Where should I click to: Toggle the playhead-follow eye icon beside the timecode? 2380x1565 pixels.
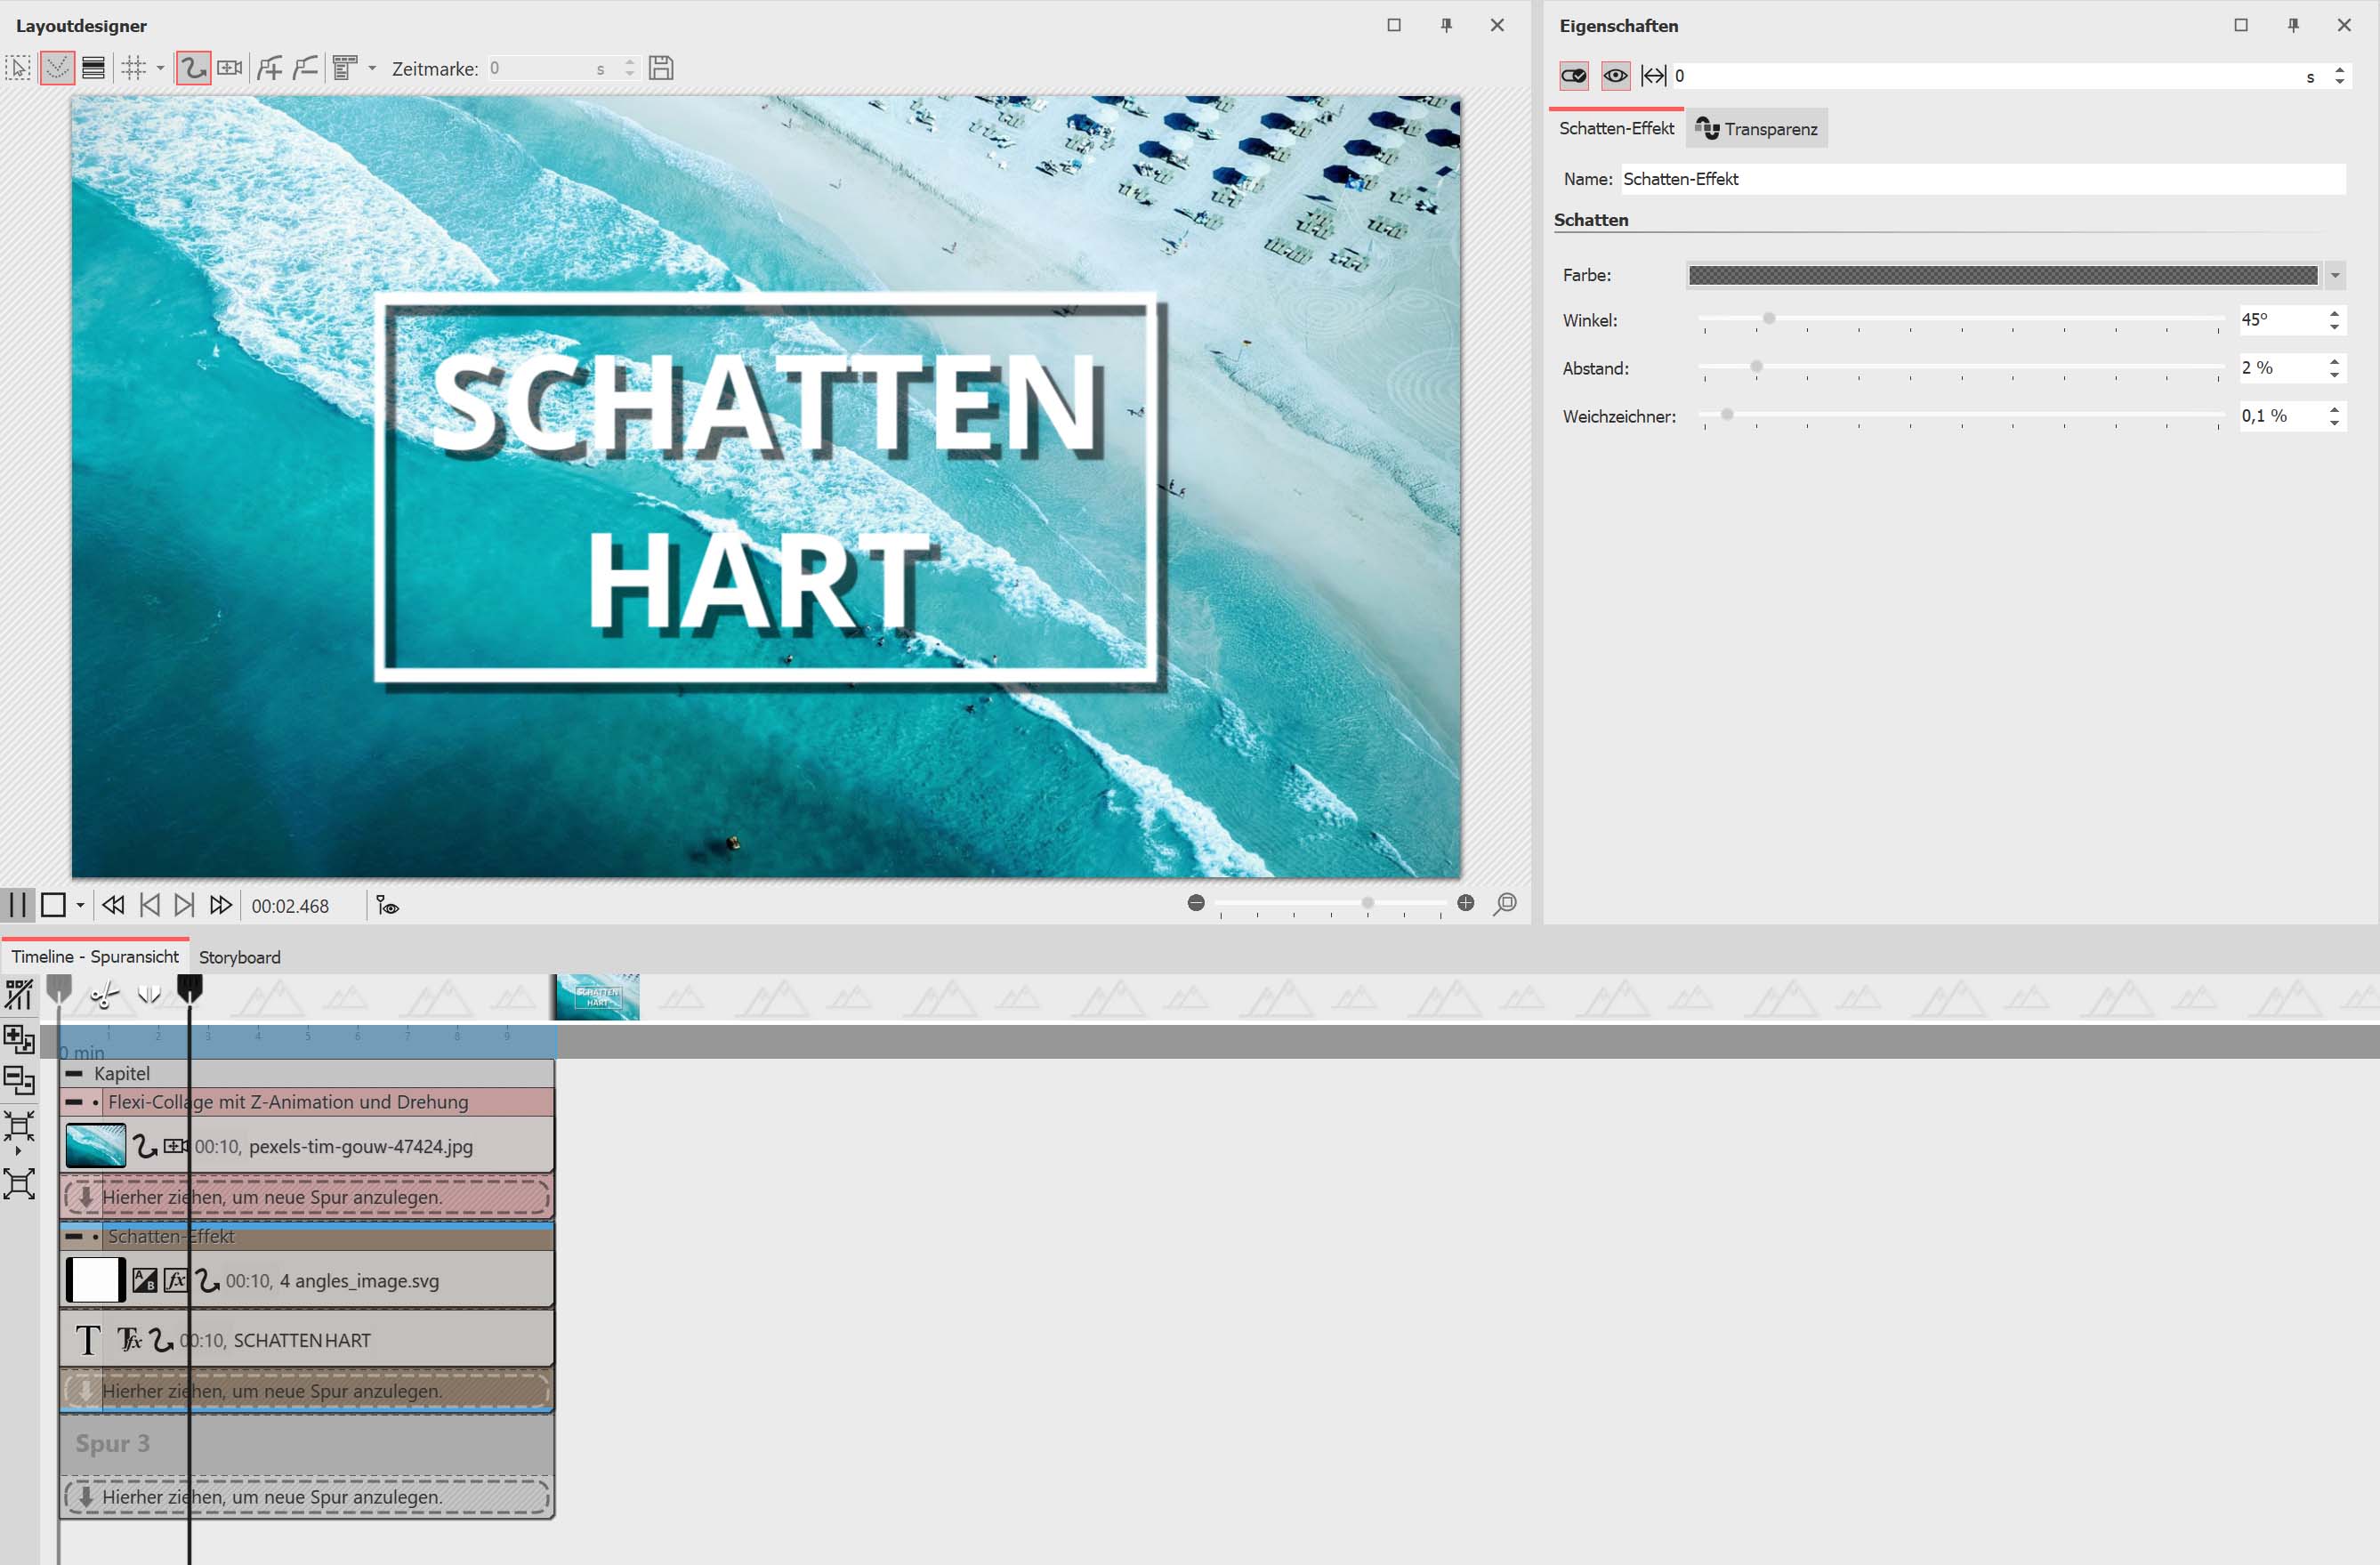coord(387,906)
